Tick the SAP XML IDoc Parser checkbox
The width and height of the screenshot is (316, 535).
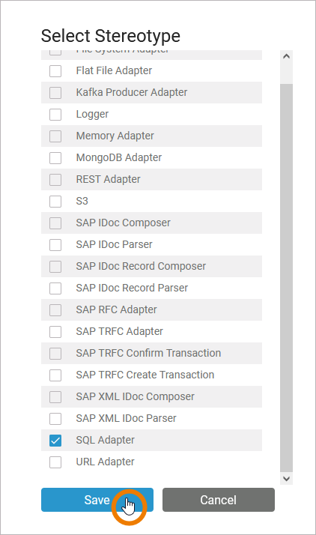click(x=55, y=419)
